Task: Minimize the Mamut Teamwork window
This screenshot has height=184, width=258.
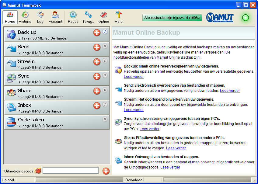Action: tap(239, 5)
